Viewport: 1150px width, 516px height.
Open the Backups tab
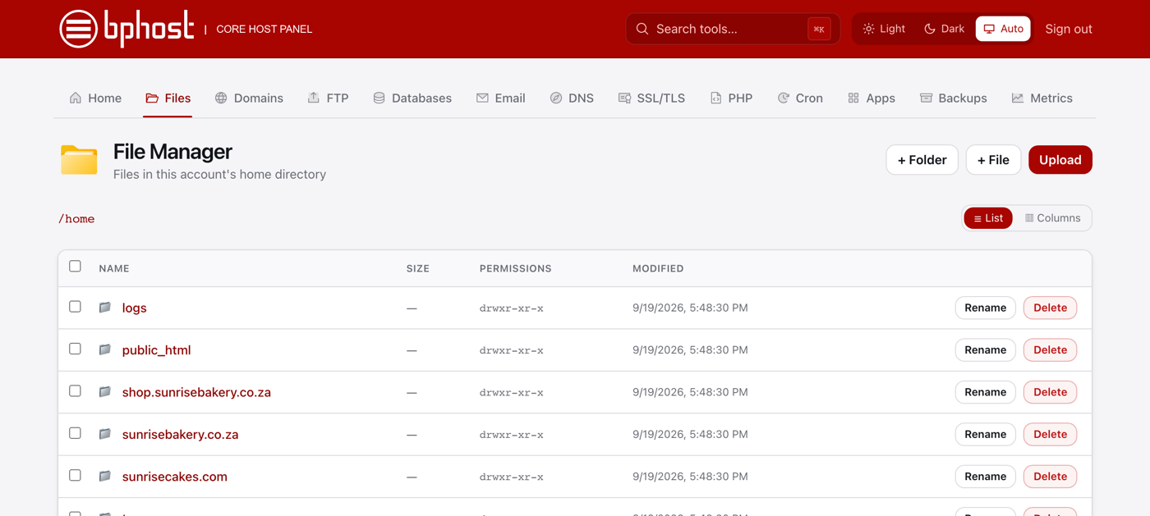point(953,98)
